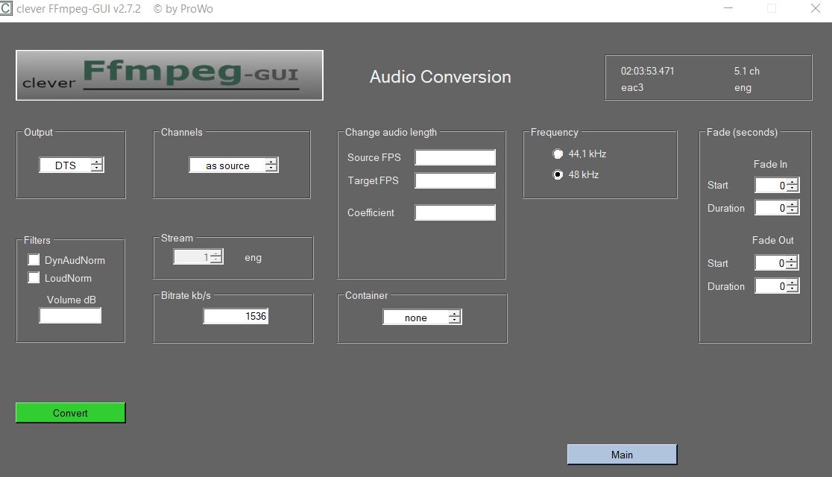Select the 44,1 kHz frequency option

pyautogui.click(x=558, y=154)
